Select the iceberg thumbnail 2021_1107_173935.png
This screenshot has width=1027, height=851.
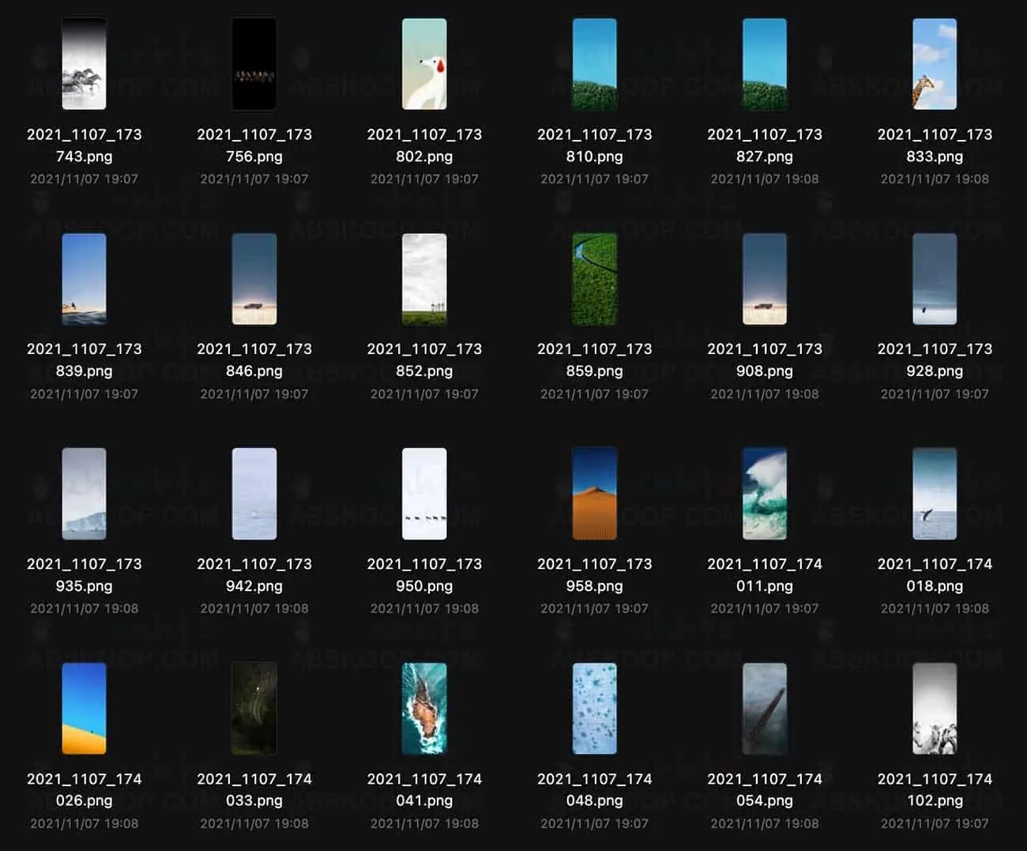(84, 494)
